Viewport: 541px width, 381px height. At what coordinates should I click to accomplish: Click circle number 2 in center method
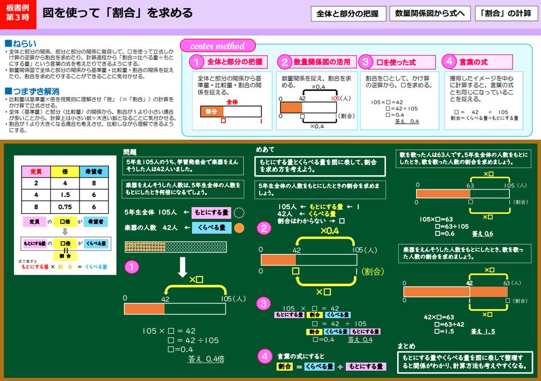click(x=284, y=62)
